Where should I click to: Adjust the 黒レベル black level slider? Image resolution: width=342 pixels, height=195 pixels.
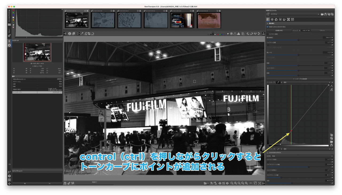[x=298, y=55]
